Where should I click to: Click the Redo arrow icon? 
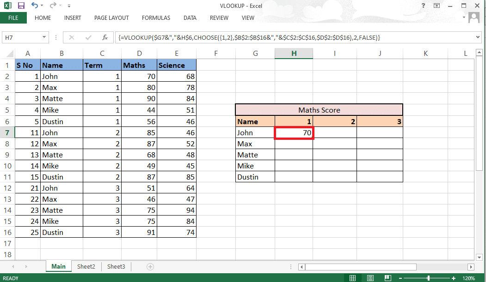[x=53, y=5]
